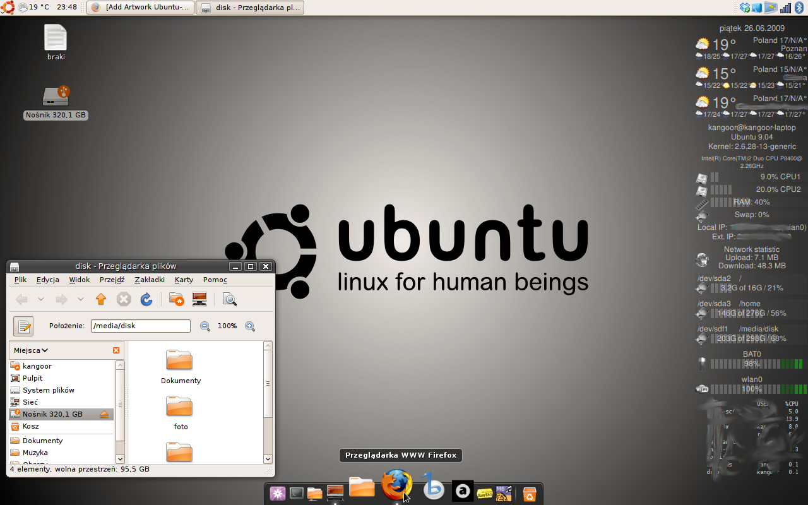Eject the Nośnik 320,1 GB drive in the sidebar
808x505 pixels.
[105, 414]
